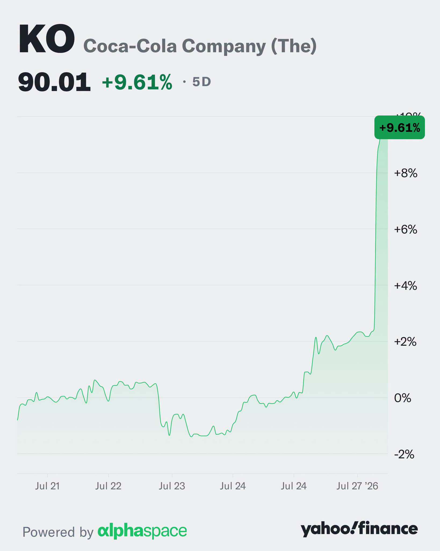Click the 90.01 price value
The image size is (440, 551).
pyautogui.click(x=54, y=82)
